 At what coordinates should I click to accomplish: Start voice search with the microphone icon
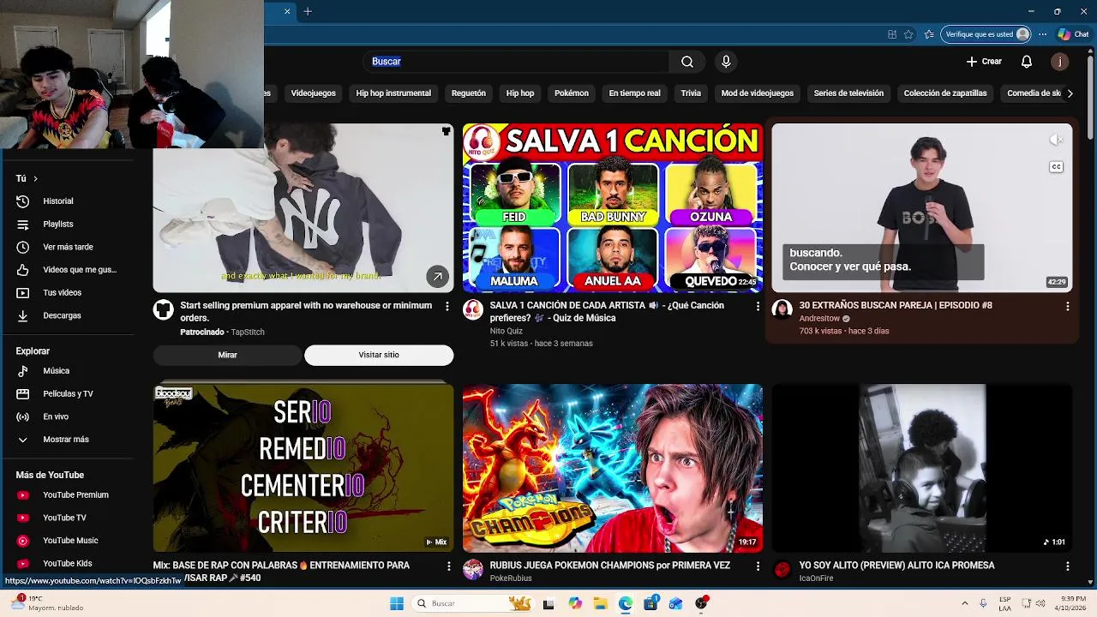[x=726, y=62]
